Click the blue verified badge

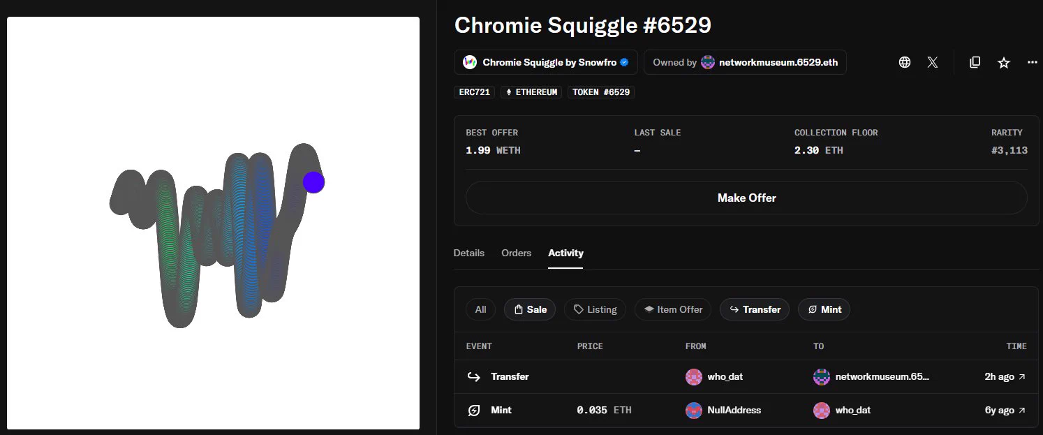(624, 62)
